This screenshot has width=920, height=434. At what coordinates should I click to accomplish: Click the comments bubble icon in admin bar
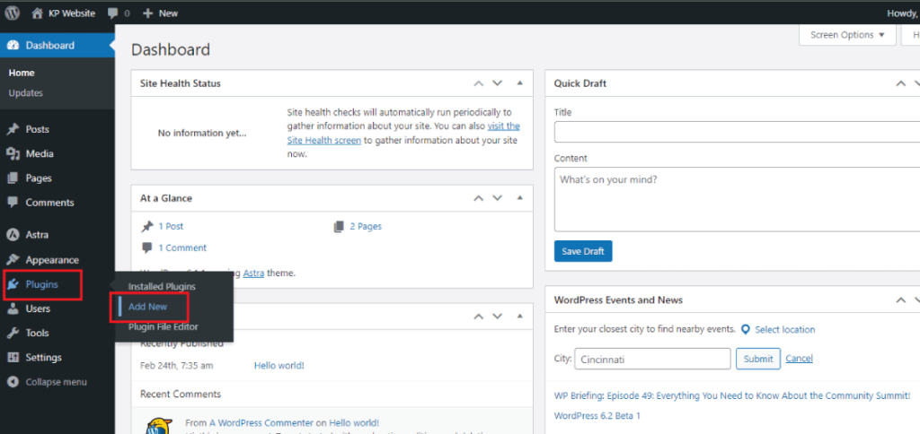(x=112, y=13)
